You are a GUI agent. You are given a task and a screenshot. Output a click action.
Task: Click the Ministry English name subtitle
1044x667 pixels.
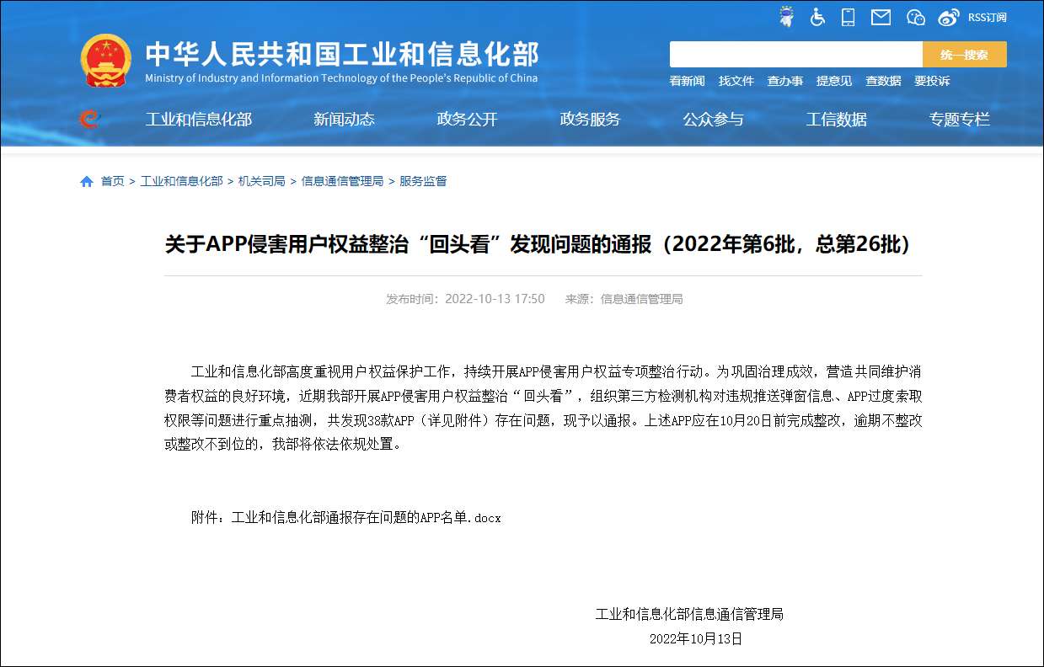(x=341, y=78)
